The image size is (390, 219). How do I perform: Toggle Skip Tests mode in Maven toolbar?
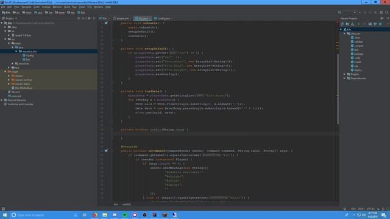380,24
